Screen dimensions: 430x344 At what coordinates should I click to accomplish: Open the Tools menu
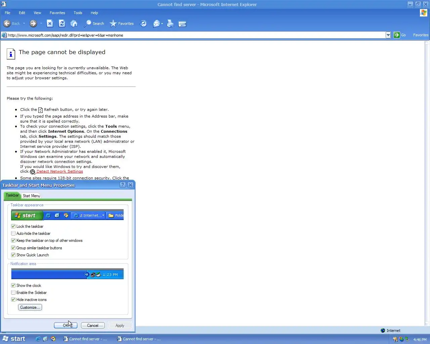pyautogui.click(x=78, y=13)
